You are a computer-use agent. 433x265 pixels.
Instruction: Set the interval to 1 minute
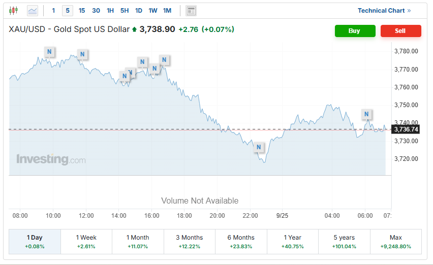tap(53, 10)
